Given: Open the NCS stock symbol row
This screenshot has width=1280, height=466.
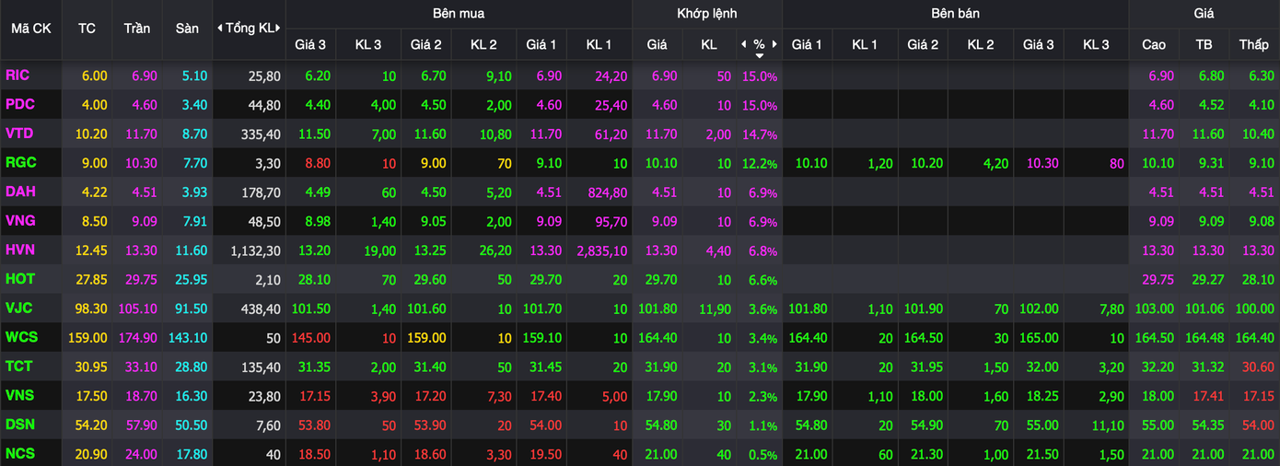Looking at the screenshot, I should (x=20, y=454).
